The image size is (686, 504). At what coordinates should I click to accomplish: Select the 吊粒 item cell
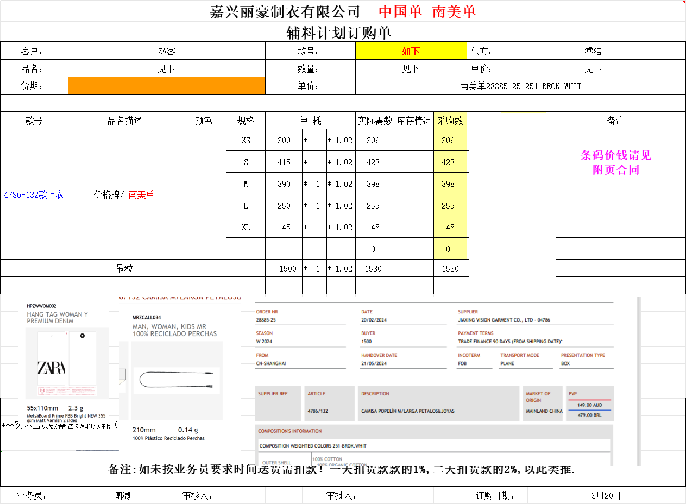point(124,268)
